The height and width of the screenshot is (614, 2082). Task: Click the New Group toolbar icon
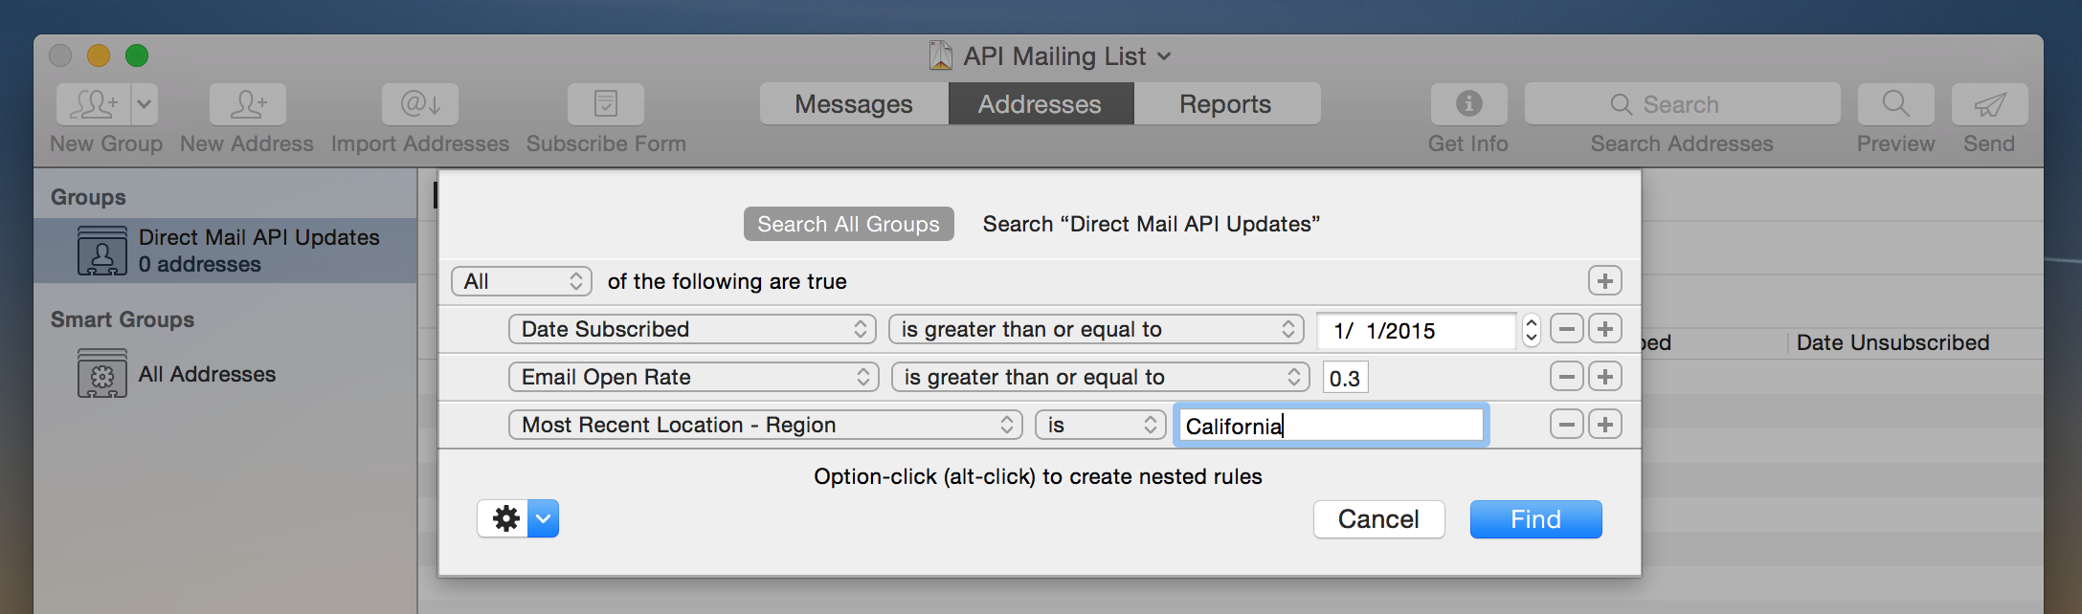[x=94, y=104]
